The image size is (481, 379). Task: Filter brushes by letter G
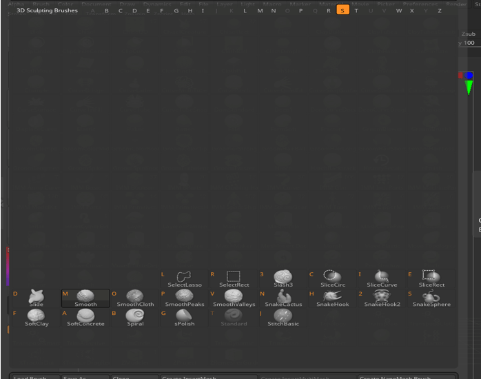pos(176,11)
